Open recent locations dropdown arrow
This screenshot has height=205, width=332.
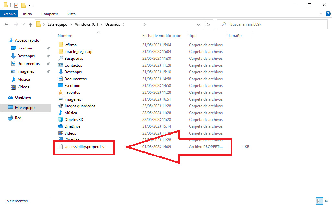(x=24, y=24)
